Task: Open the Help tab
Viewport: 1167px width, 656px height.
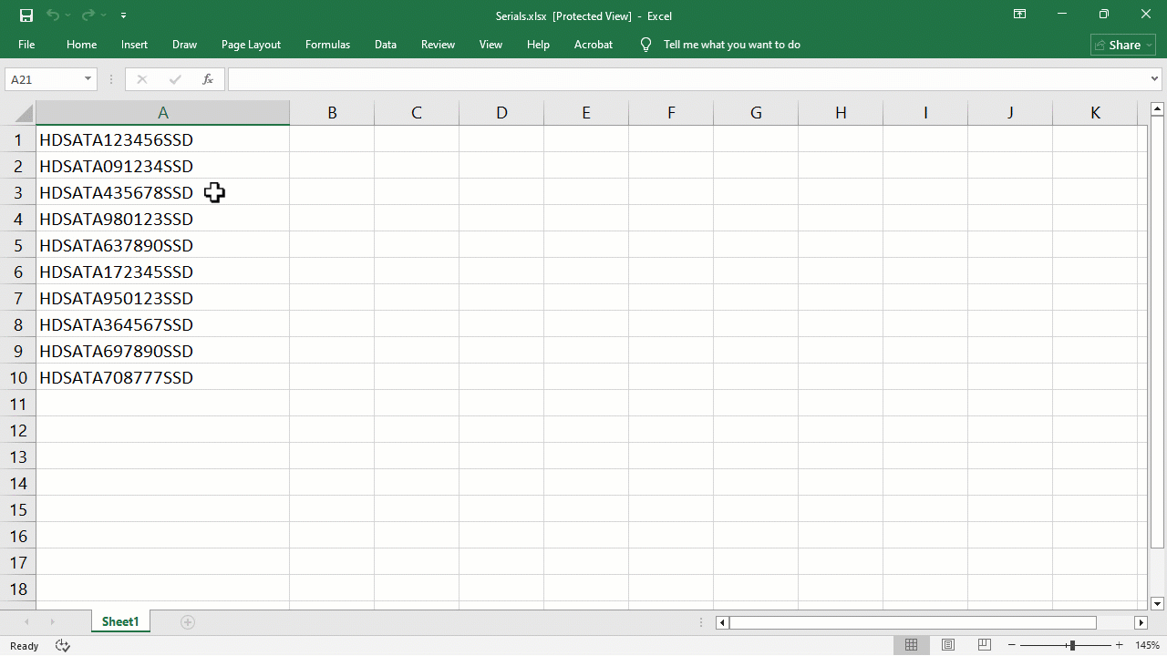Action: tap(538, 45)
